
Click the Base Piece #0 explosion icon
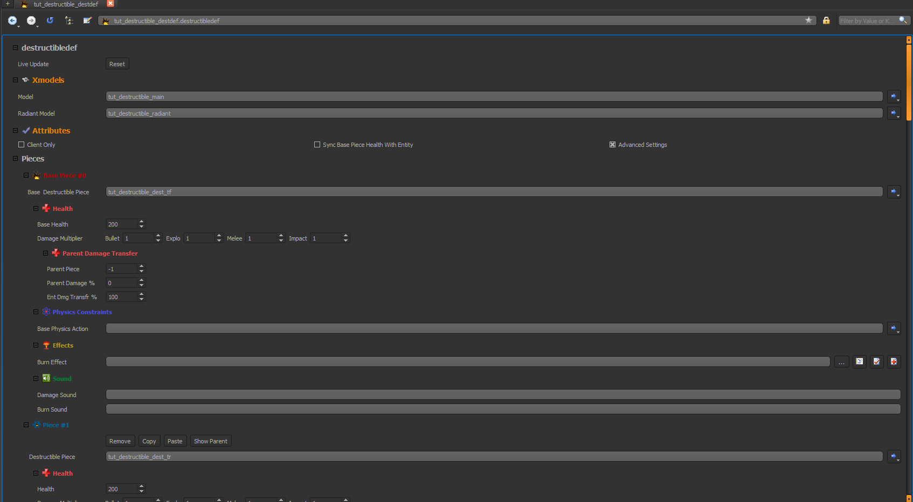pyautogui.click(x=37, y=175)
